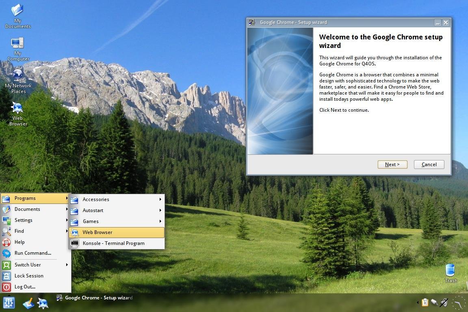Open the Settings menu entry
The height and width of the screenshot is (312, 468).
[x=35, y=220]
